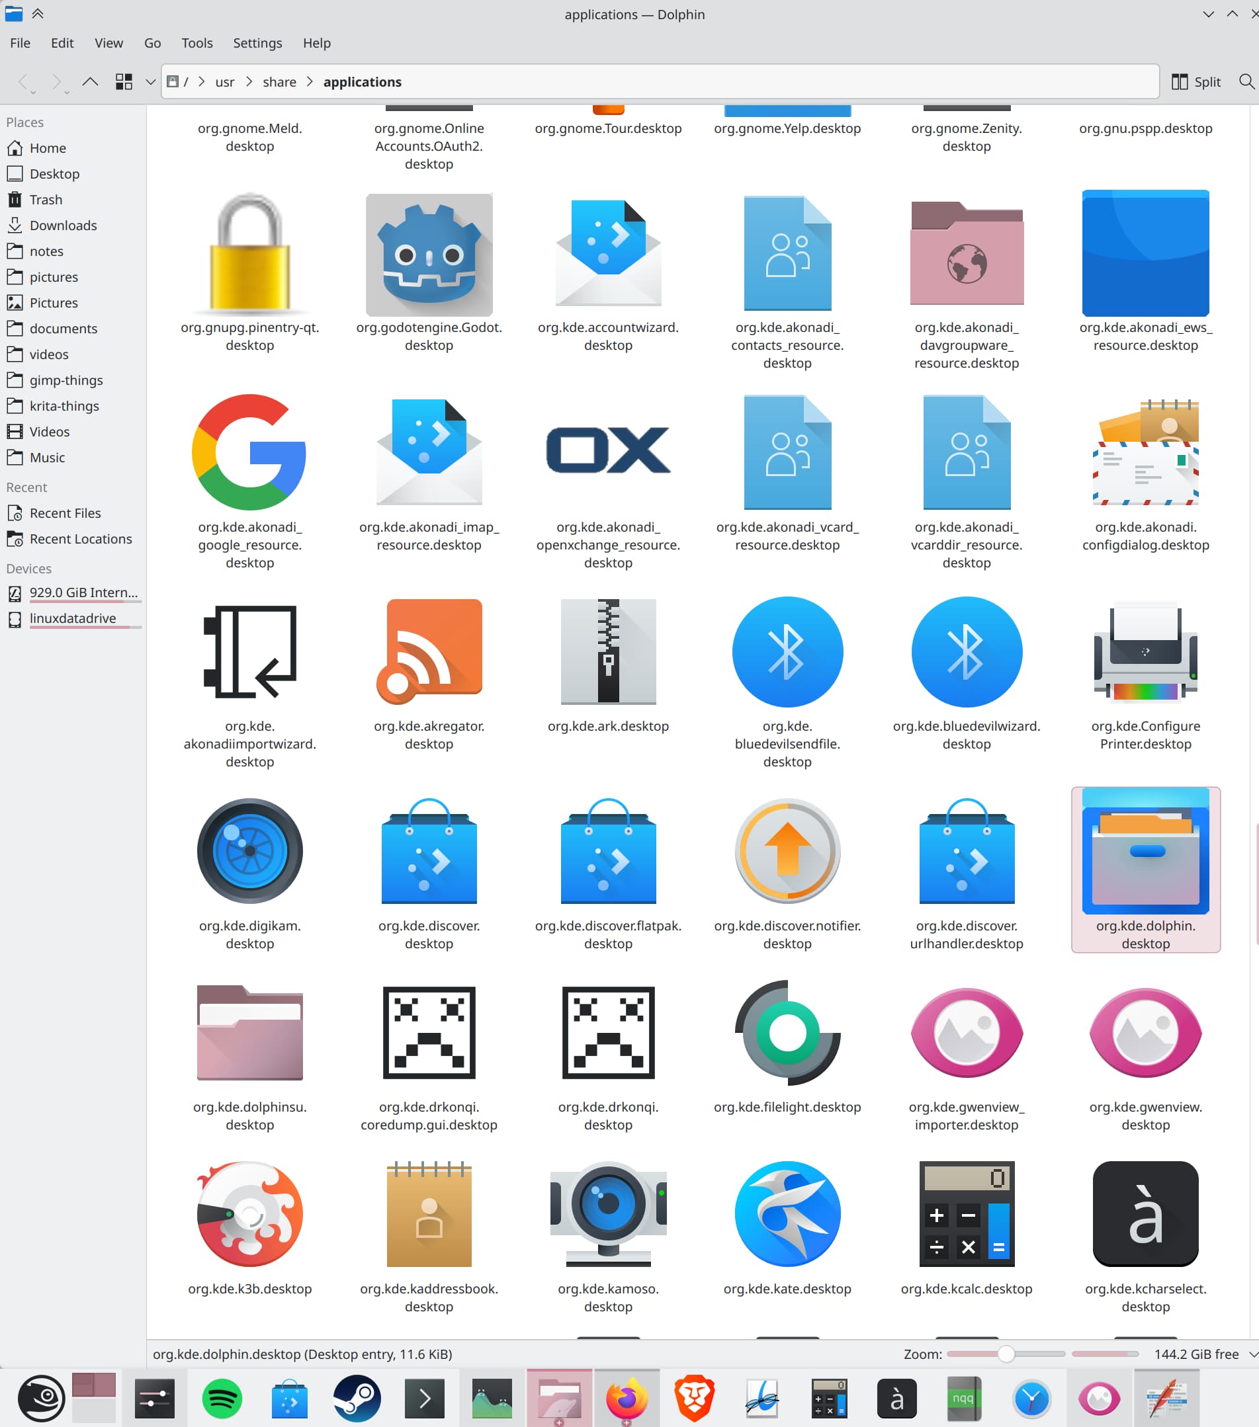Launch Spotify from the taskbar
Screen dimensions: 1259x1427
coord(222,1399)
